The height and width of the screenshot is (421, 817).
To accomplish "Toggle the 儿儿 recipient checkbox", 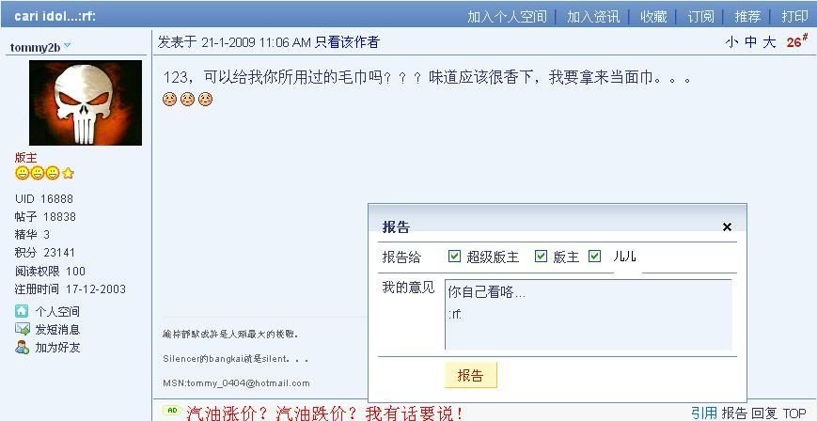I will pos(595,256).
